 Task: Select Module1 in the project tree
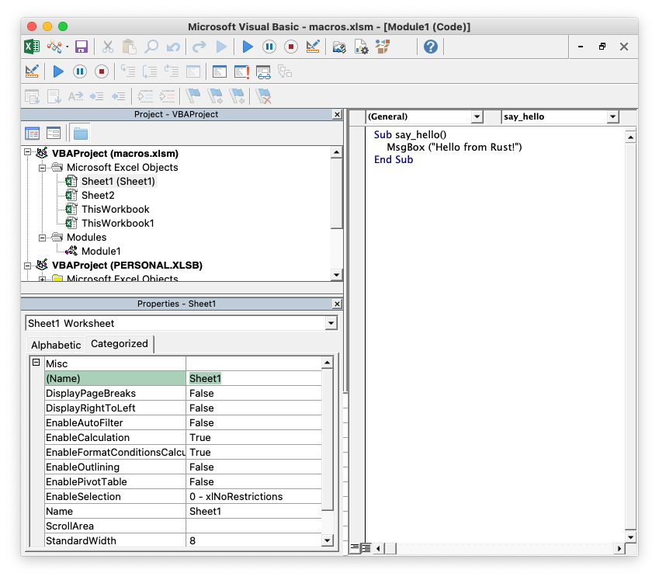(101, 252)
